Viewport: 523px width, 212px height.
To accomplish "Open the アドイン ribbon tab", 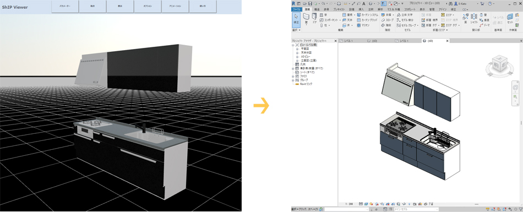I will click(442, 9).
